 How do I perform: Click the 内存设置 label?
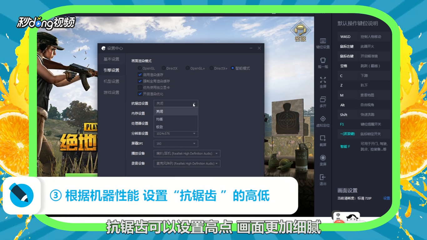pyautogui.click(x=138, y=113)
